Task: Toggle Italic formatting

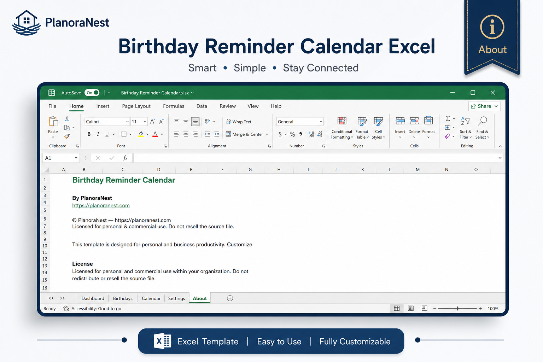Action: tap(98, 134)
